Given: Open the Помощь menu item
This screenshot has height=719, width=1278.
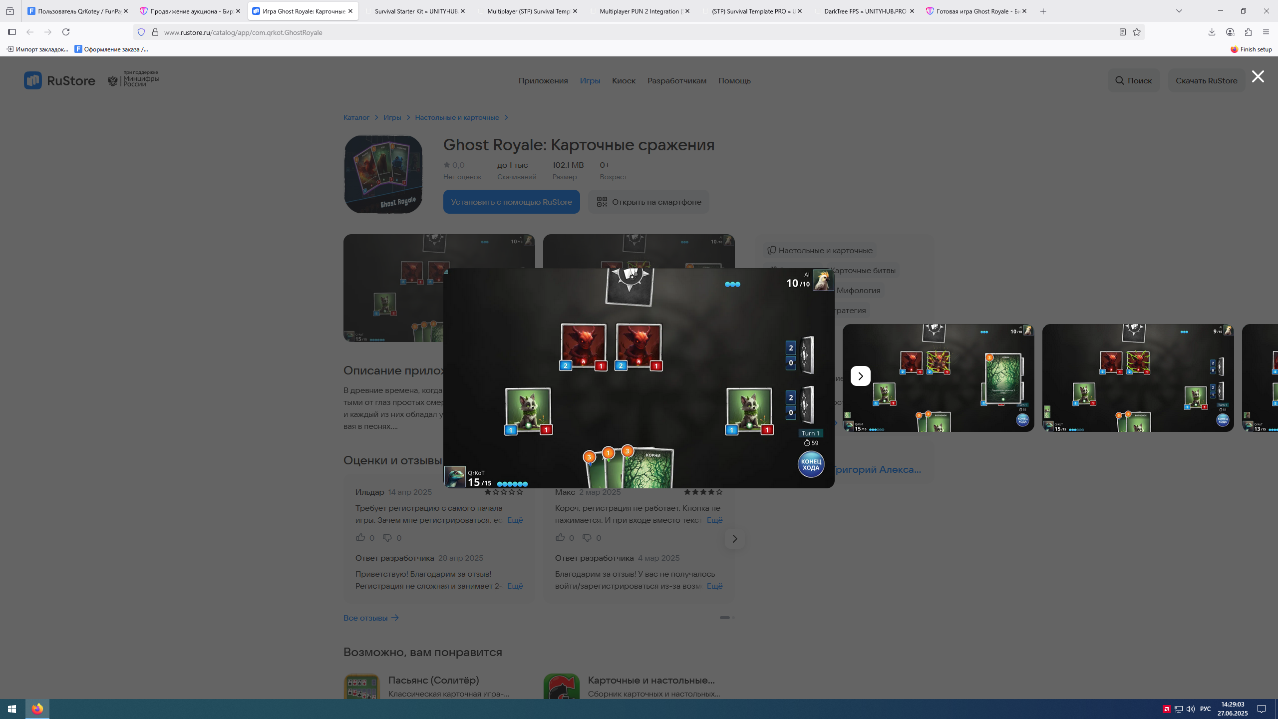Looking at the screenshot, I should pos(734,80).
